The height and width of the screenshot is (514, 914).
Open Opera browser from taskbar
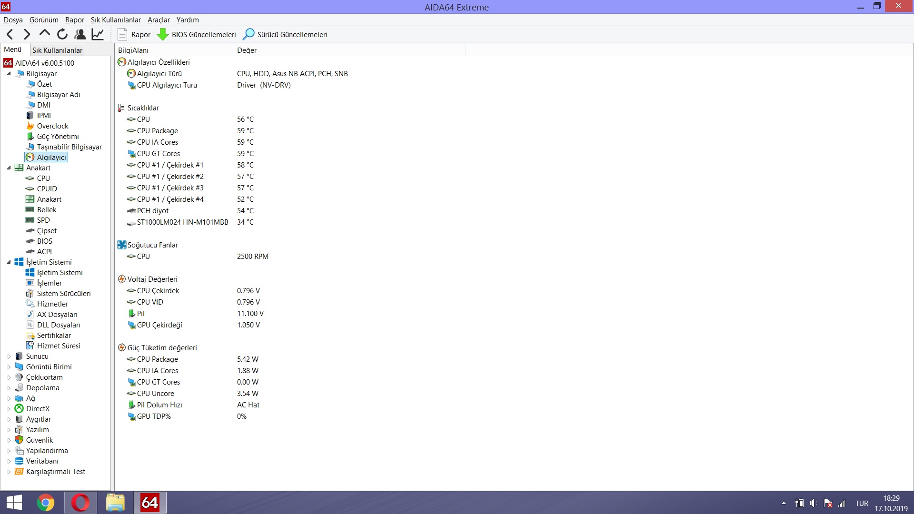click(80, 503)
